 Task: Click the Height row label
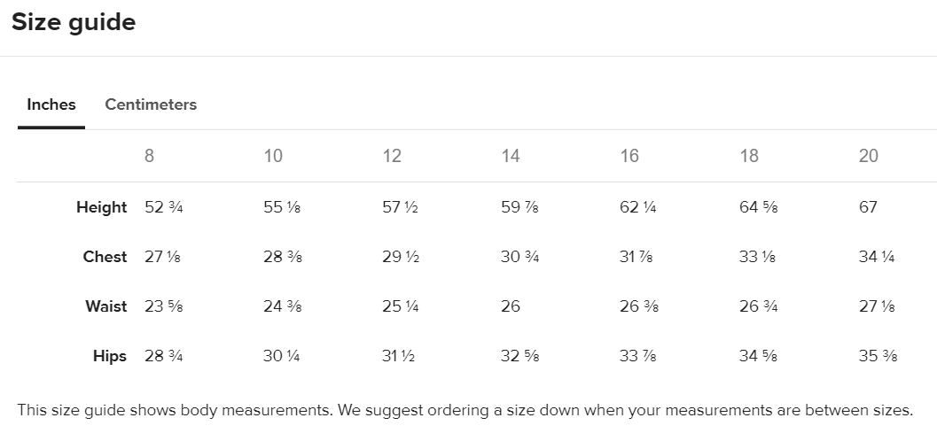[x=101, y=207]
